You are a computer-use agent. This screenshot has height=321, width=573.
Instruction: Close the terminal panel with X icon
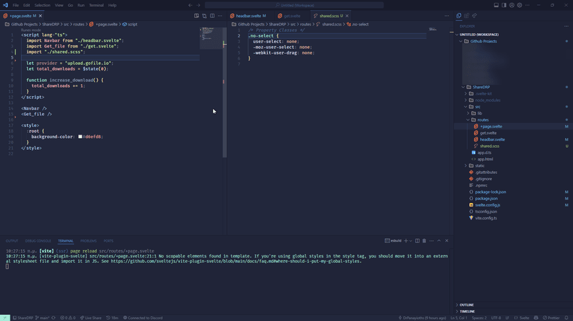[x=447, y=241]
